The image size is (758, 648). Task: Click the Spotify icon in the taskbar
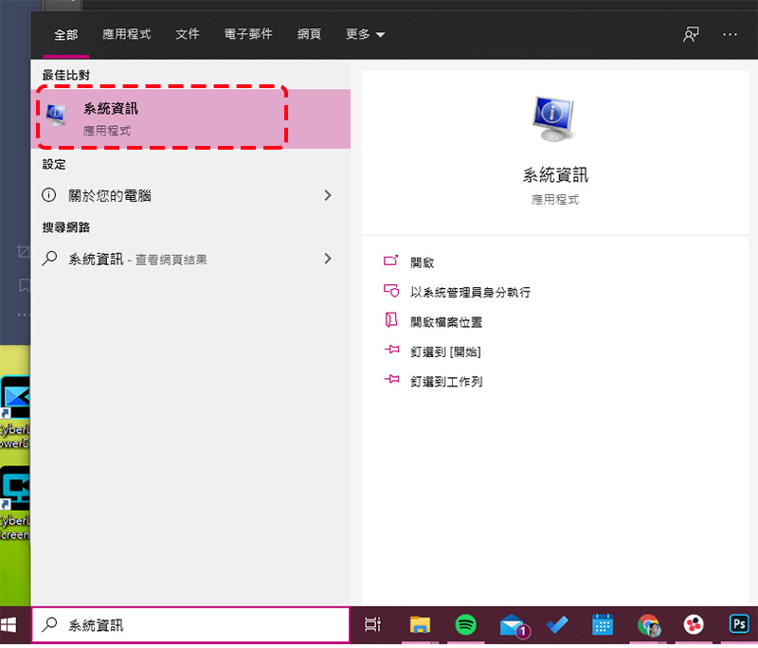pos(465,625)
